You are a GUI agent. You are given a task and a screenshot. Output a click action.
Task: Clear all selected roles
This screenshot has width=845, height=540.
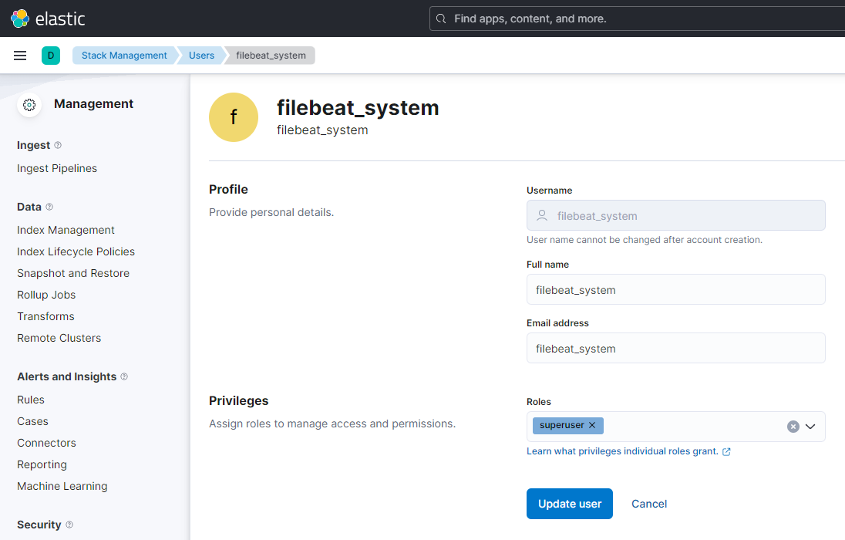pos(793,427)
